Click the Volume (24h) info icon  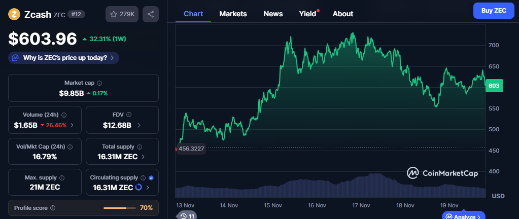pyautogui.click(x=64, y=115)
